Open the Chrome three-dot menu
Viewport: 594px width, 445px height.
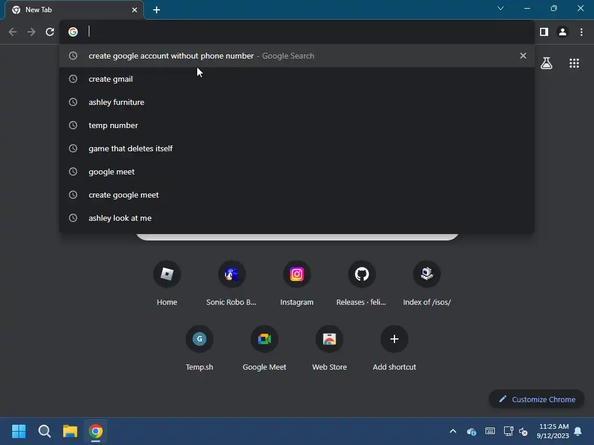581,32
